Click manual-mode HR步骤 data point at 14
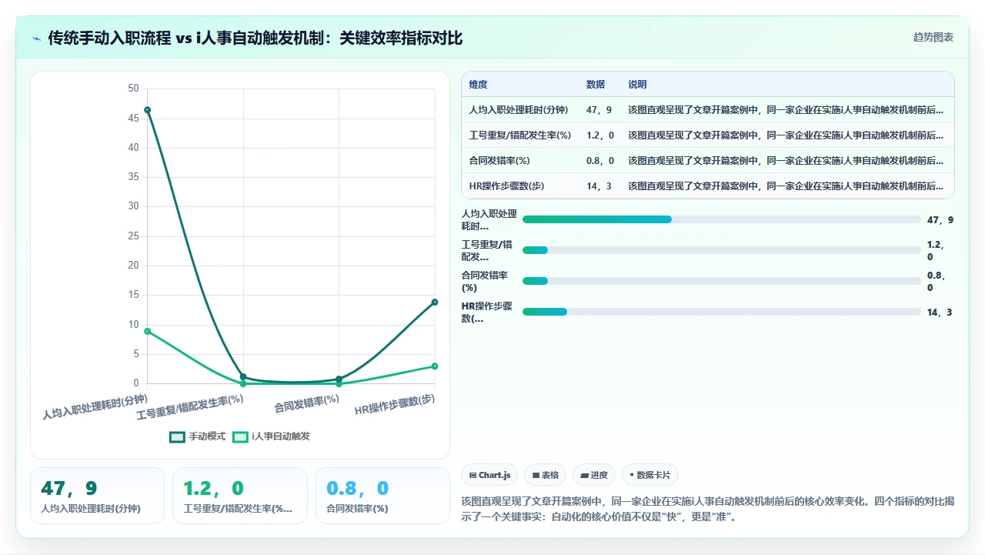The height and width of the screenshot is (555, 985). [435, 302]
